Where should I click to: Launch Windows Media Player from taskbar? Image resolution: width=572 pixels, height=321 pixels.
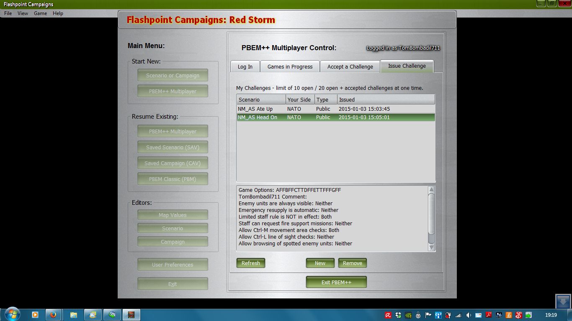pyautogui.click(x=35, y=315)
